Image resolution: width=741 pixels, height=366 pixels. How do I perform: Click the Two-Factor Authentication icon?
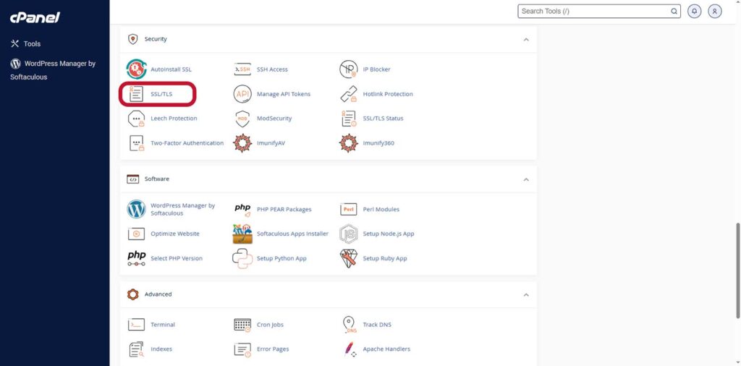pos(137,143)
